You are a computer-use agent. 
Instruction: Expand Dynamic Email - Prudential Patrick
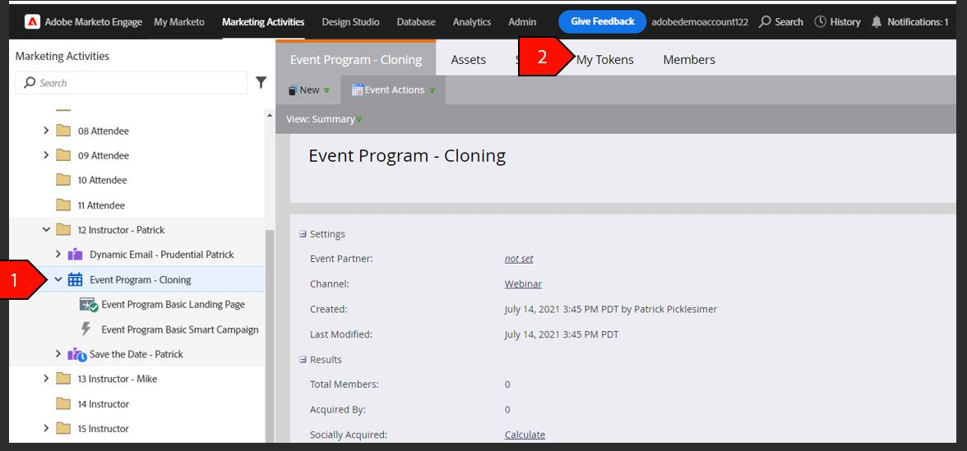58,254
